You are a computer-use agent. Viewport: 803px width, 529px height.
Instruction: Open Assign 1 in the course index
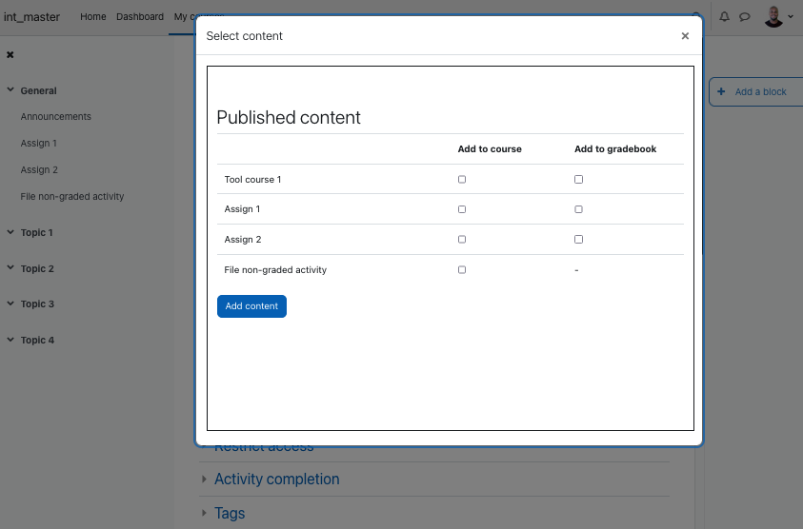(38, 144)
